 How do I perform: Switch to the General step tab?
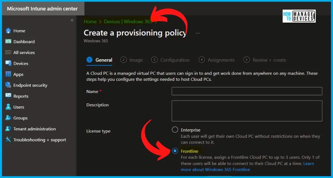coord(100,60)
